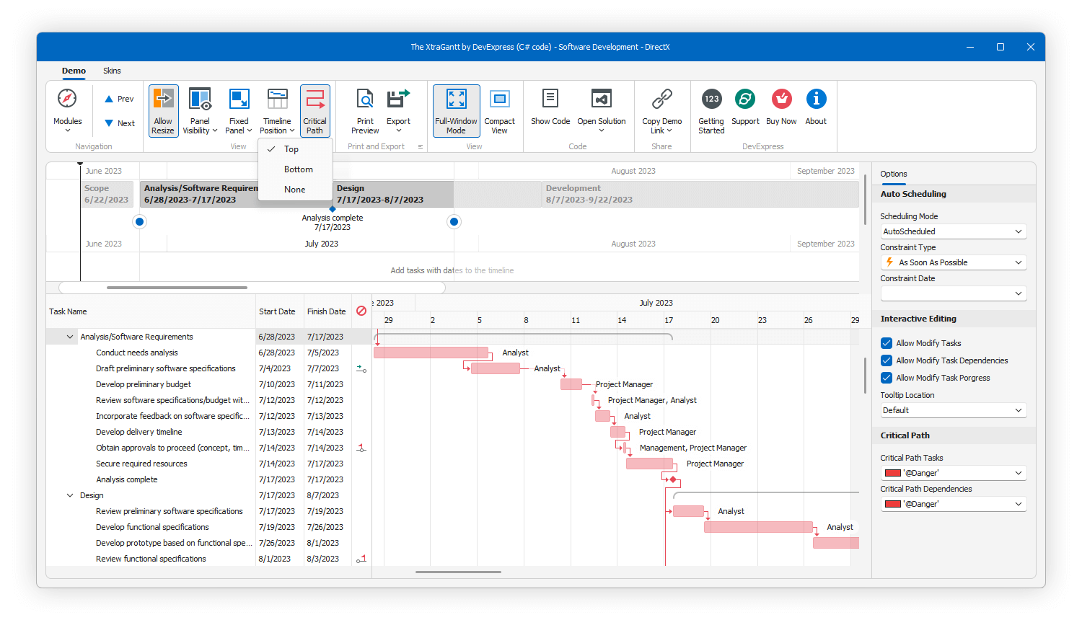Open Print Preview
The image size is (1082, 620).
364,109
